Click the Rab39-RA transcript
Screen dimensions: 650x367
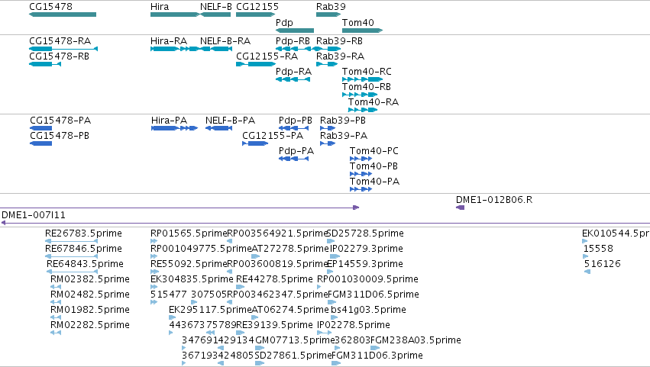[327, 64]
